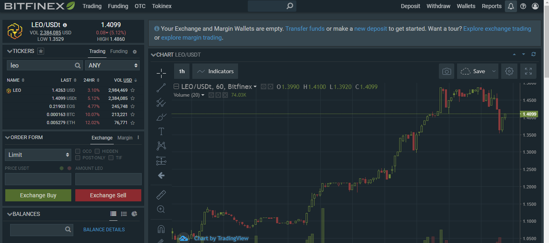Open the Transfer funds link
549x243 pixels.
(x=305, y=29)
